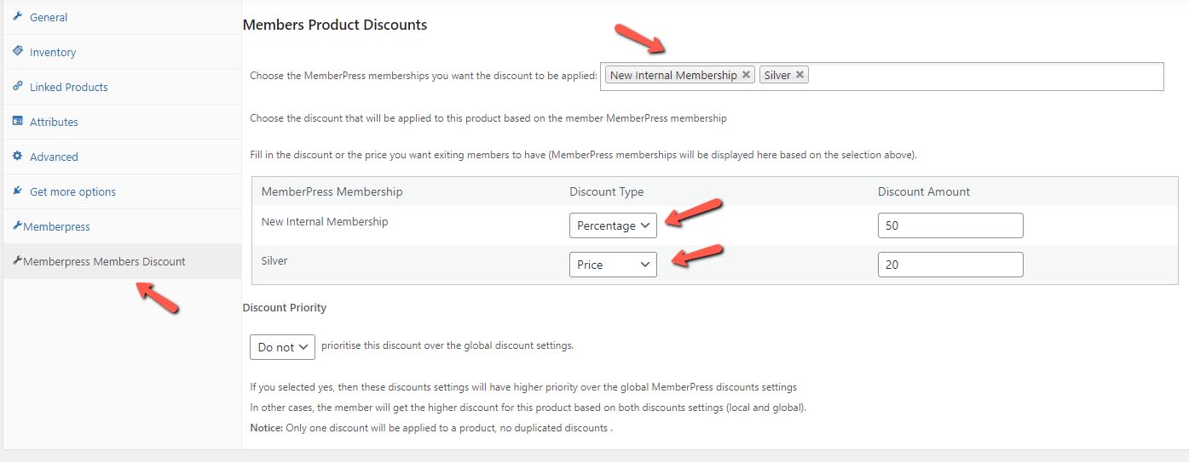Click the General wrench icon
Viewport: 1189px width, 462px height.
pyautogui.click(x=17, y=16)
